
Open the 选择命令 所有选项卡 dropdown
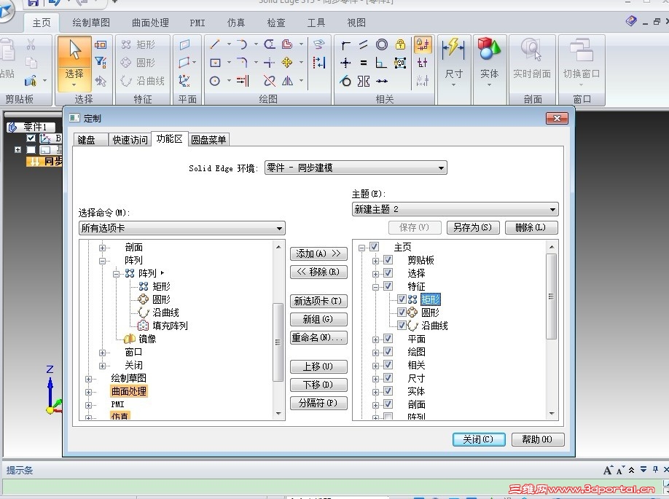pyautogui.click(x=182, y=228)
